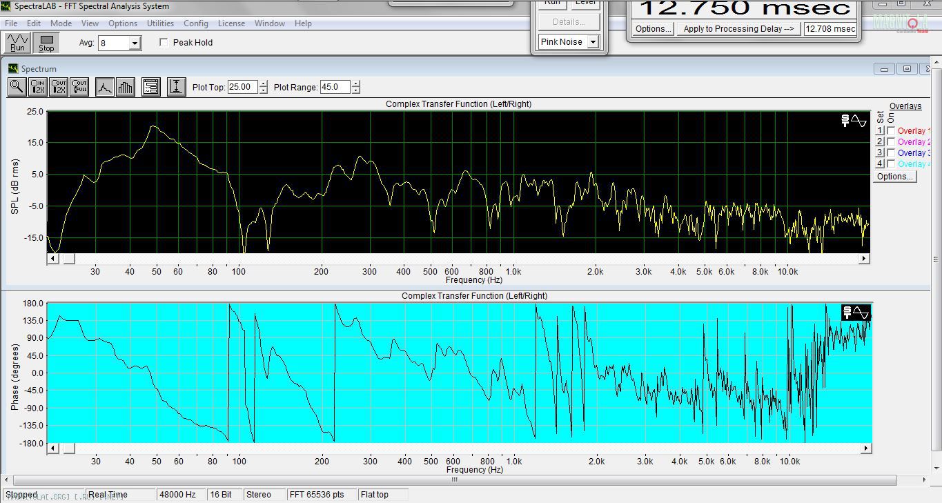The height and width of the screenshot is (503, 942).
Task: Open the Window menu
Action: coord(270,23)
